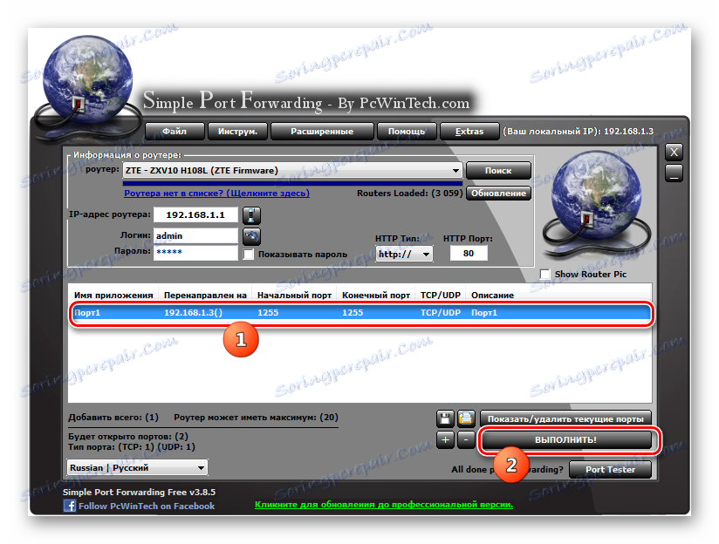Screen dimensions: 719x544
Task: Toggle the Show Router Pic checkbox
Action: coord(544,274)
